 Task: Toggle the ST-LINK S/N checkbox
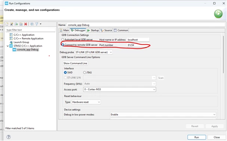[65, 78]
